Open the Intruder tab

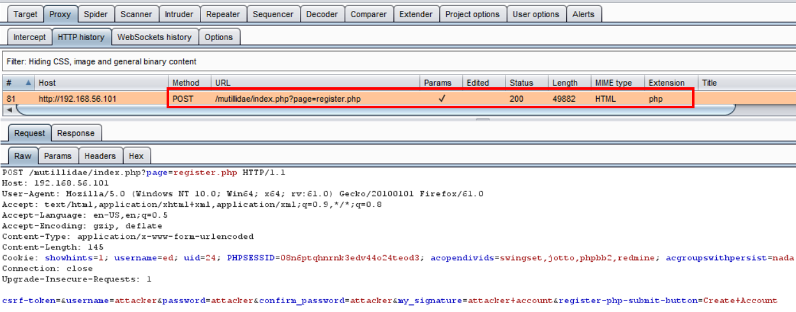179,14
